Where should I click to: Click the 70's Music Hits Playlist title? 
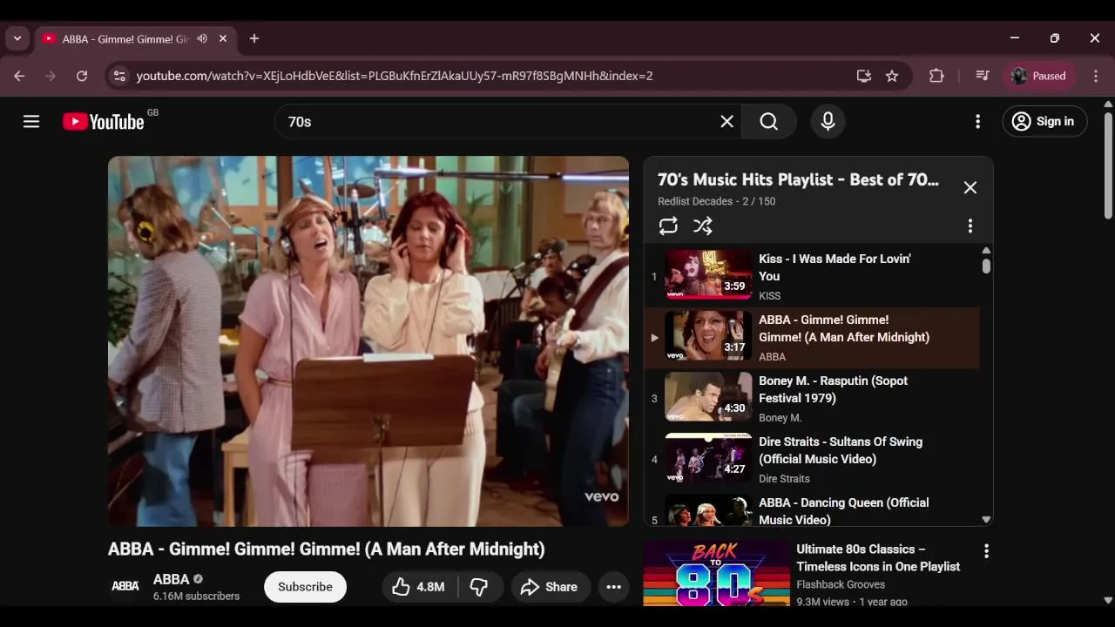(x=798, y=180)
